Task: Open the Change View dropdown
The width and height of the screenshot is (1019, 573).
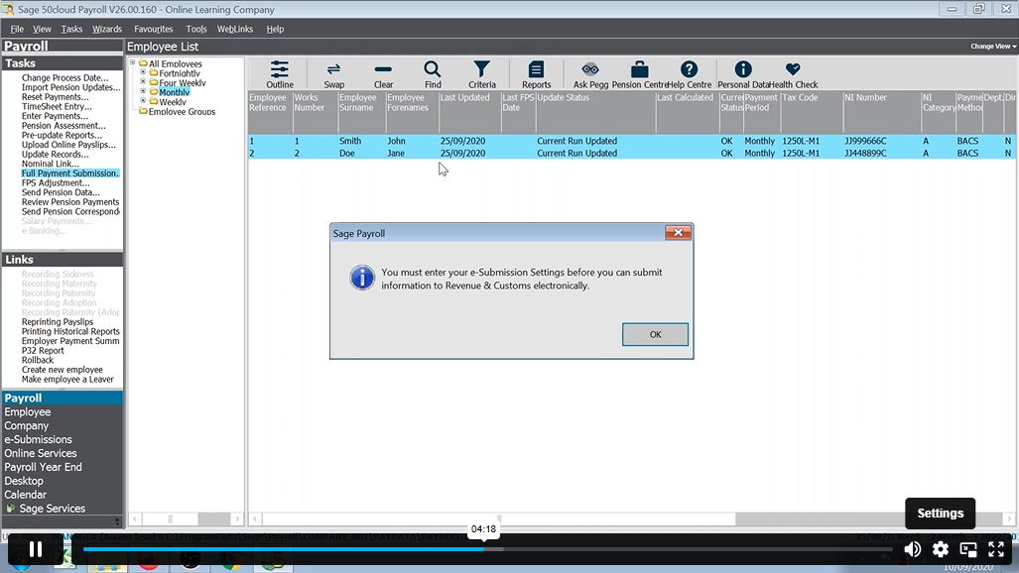Action: tap(992, 47)
